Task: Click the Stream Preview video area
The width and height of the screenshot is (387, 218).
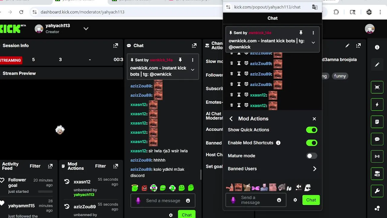Action: click(x=61, y=120)
